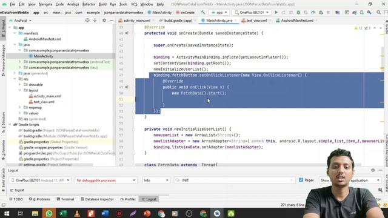Viewport: 388px width, 218px height.
Task: Click the Profile app gauge icon
Action: pos(313,12)
